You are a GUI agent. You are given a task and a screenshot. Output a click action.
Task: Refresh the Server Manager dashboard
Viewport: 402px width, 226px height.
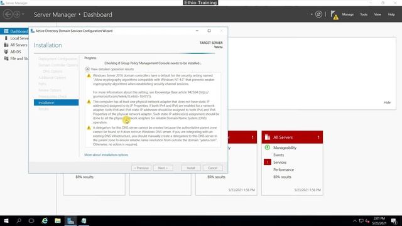318,14
